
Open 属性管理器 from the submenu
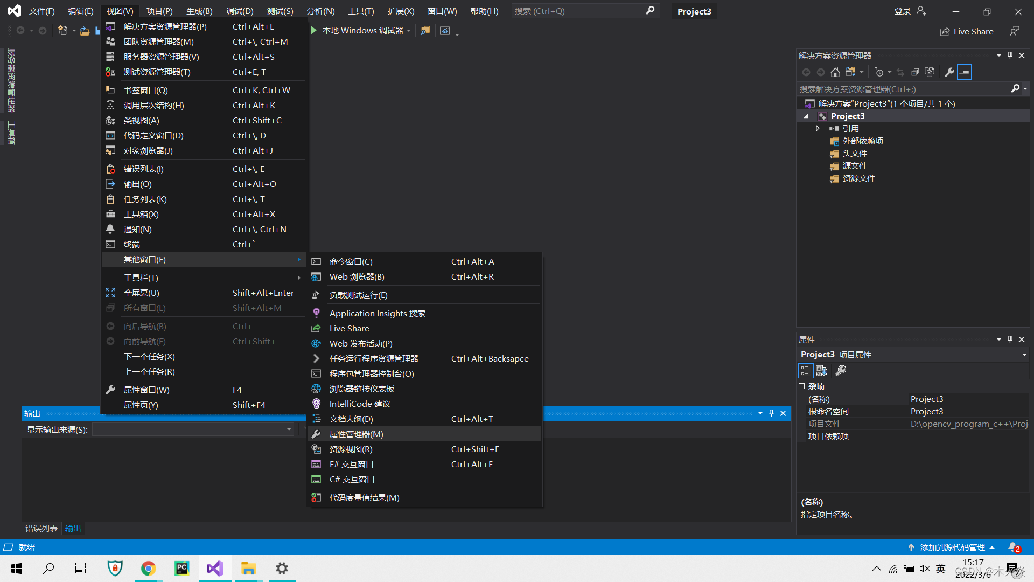pos(424,434)
